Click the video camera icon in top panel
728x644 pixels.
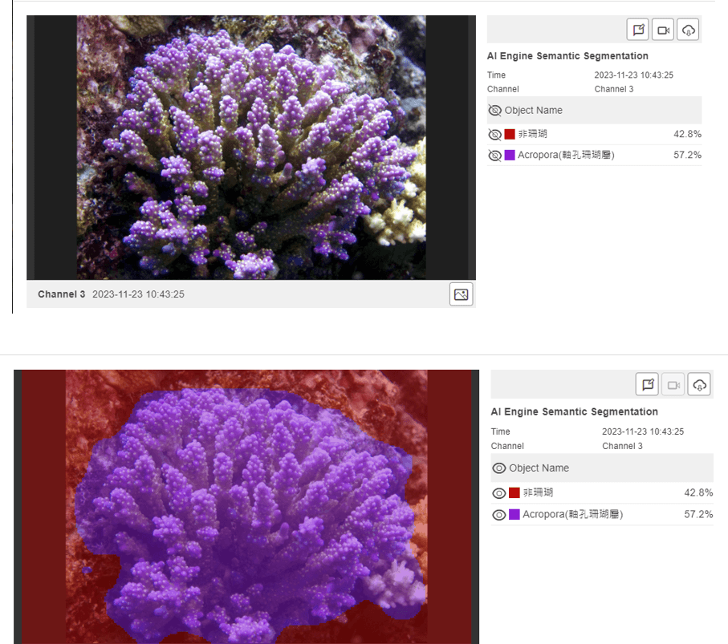pos(663,30)
